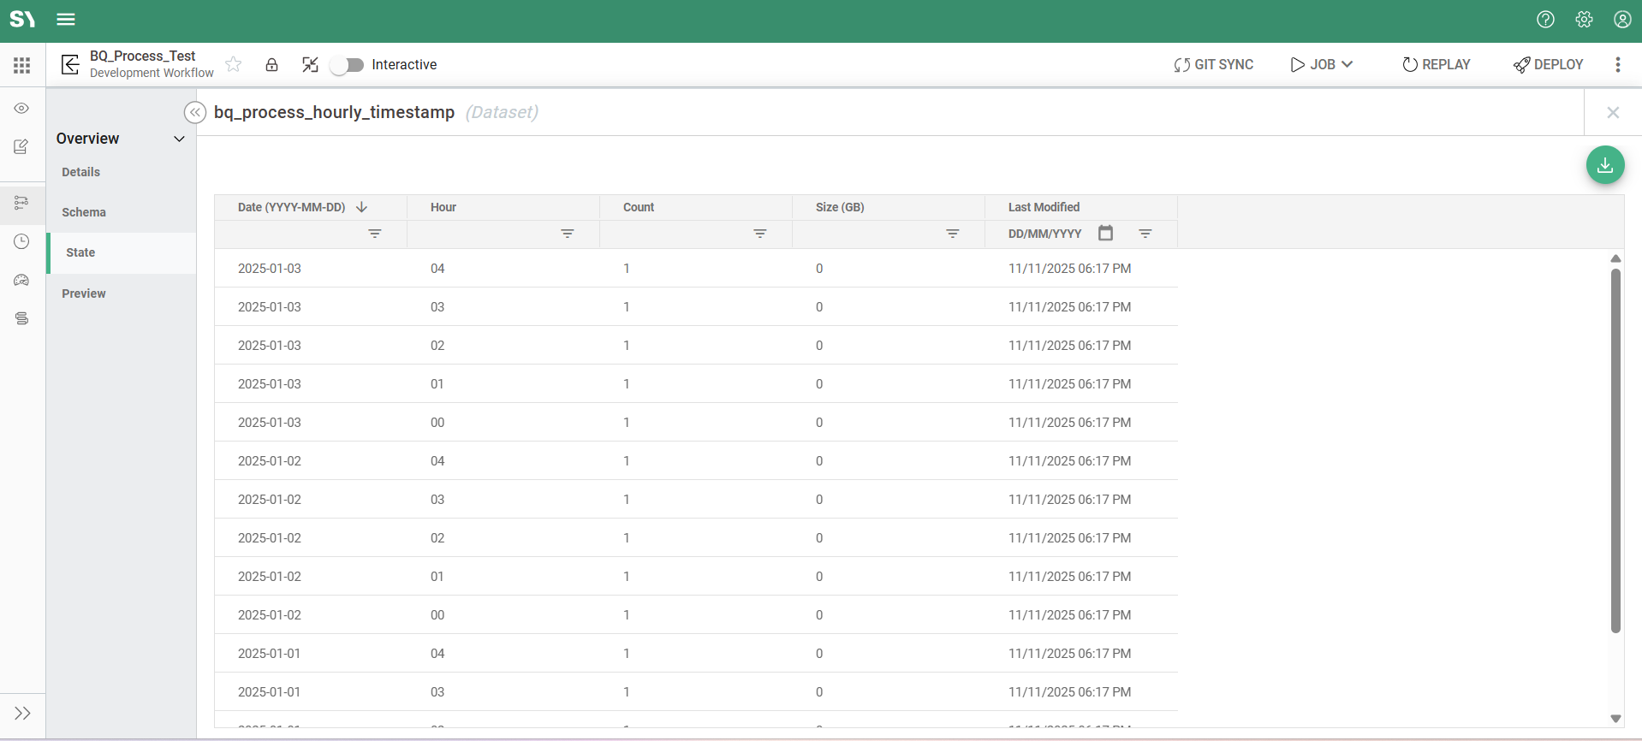Open the help question mark icon
The height and width of the screenshot is (741, 1642).
[1545, 20]
